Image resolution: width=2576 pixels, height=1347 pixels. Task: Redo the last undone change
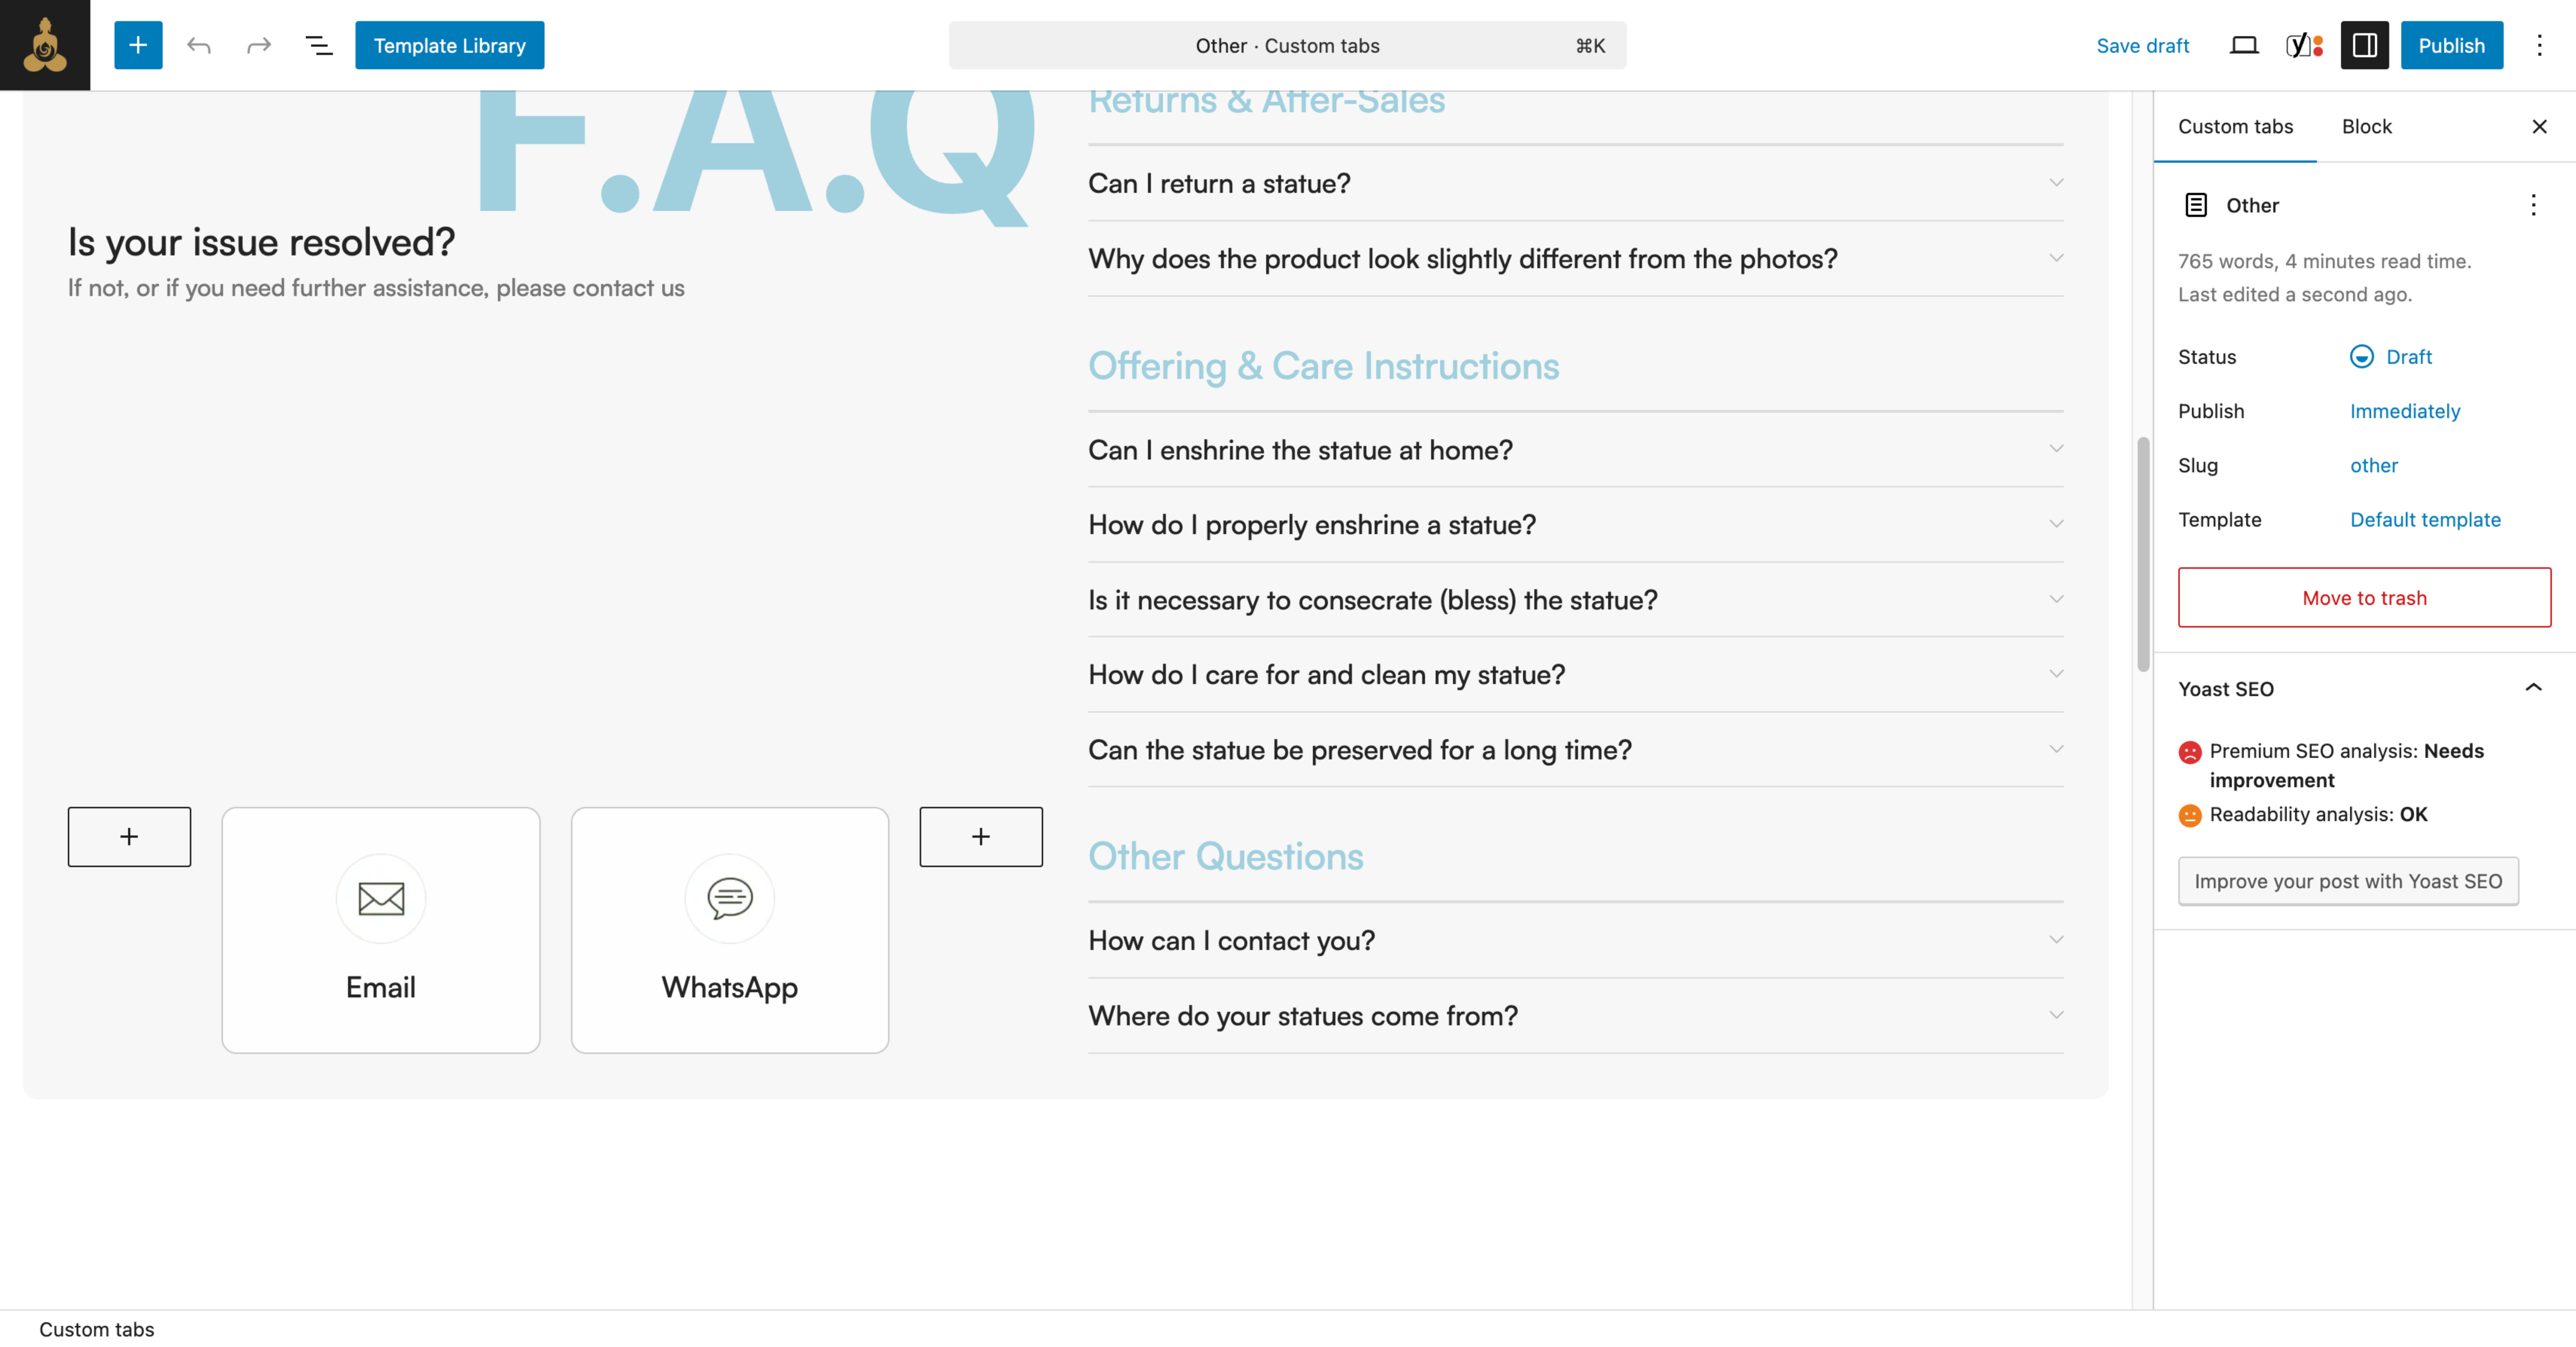(x=259, y=45)
